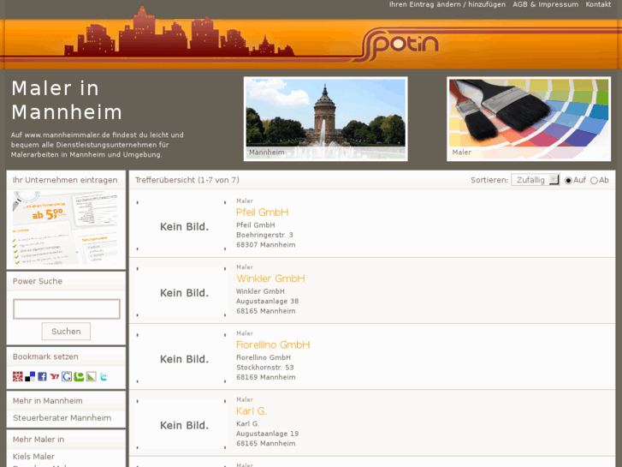This screenshot has height=467, width=622.
Task: Click Maler in Mannheim page heading
Action: pyautogui.click(x=67, y=99)
